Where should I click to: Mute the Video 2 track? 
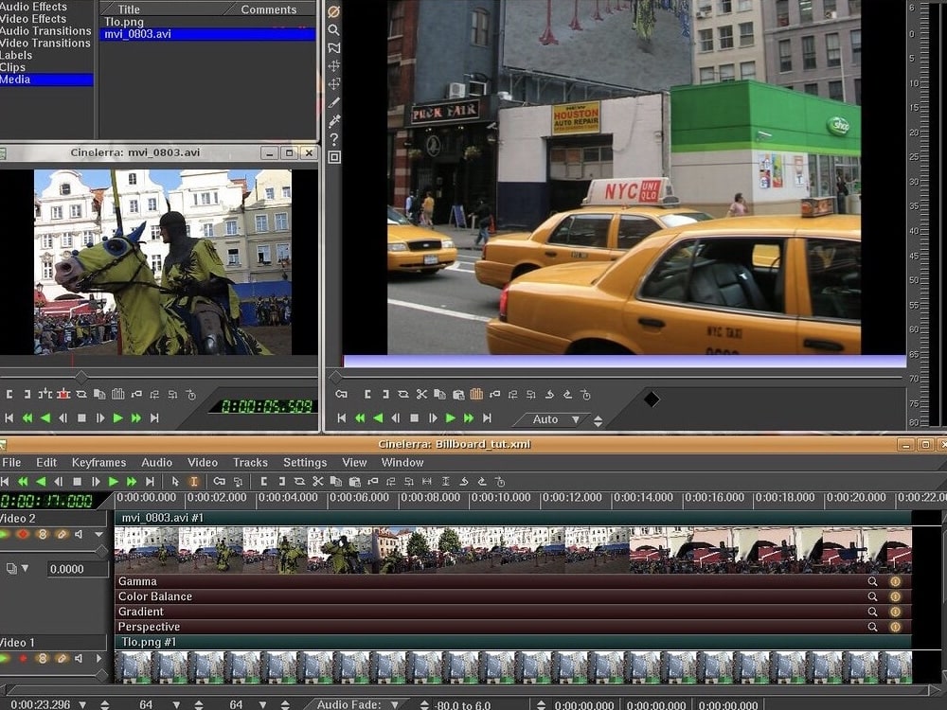click(80, 534)
